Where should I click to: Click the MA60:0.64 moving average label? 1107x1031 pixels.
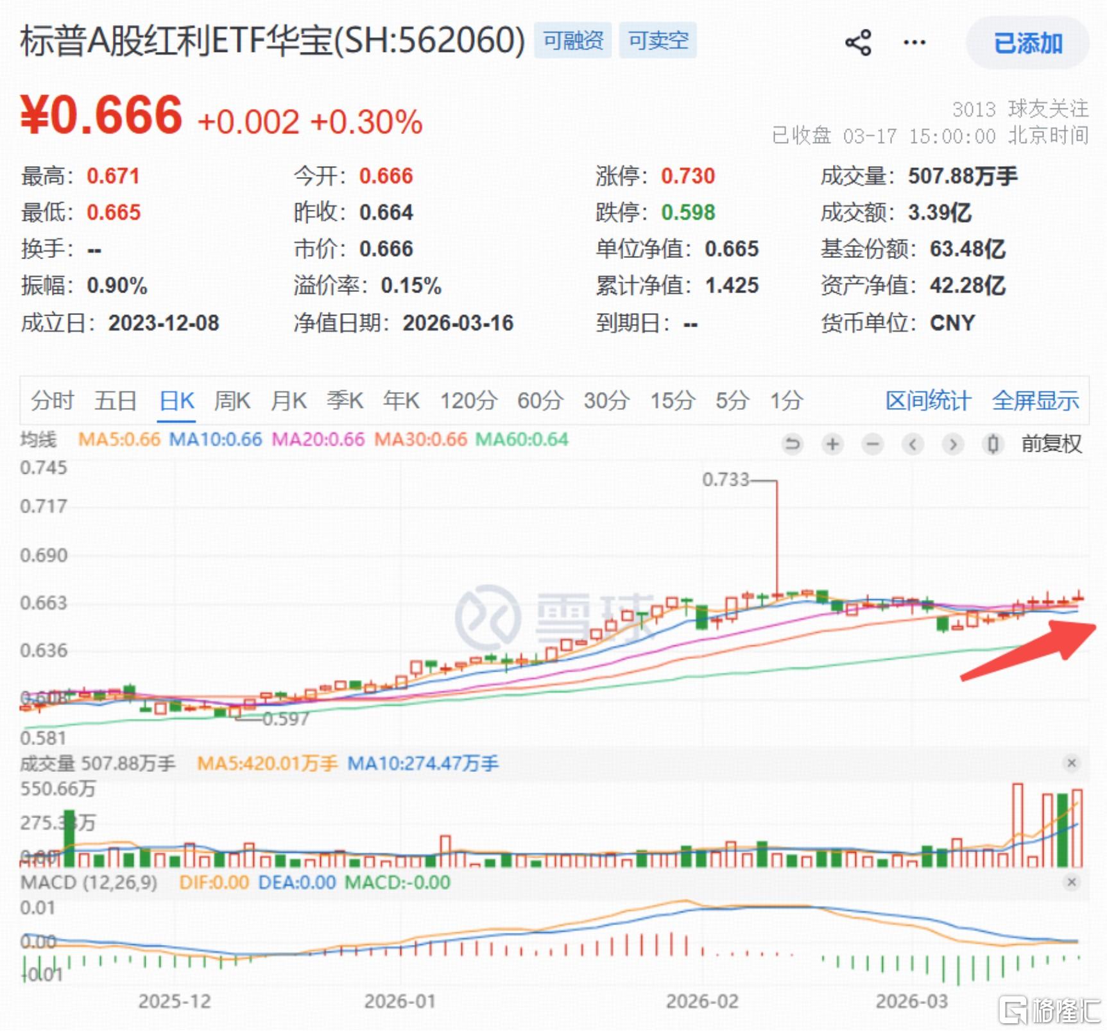522,439
